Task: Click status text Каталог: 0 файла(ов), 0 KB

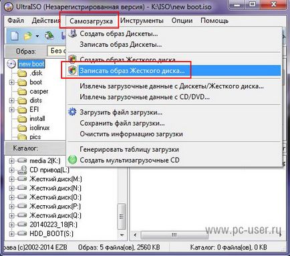Action: [229, 247]
